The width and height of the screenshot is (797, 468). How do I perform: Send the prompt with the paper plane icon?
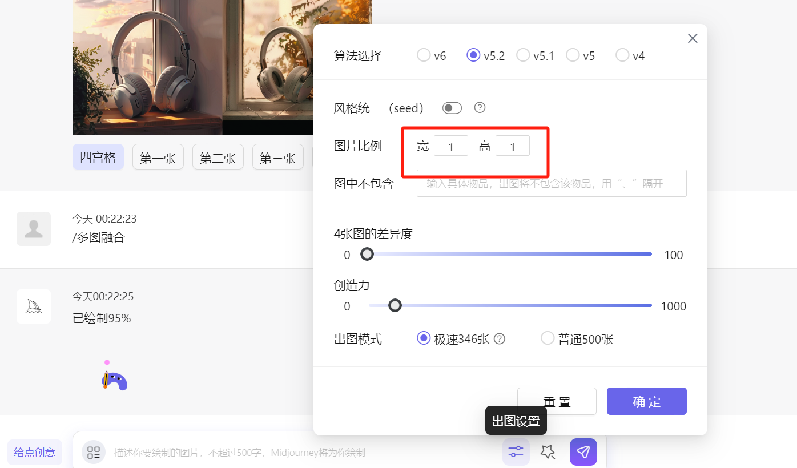click(x=583, y=451)
